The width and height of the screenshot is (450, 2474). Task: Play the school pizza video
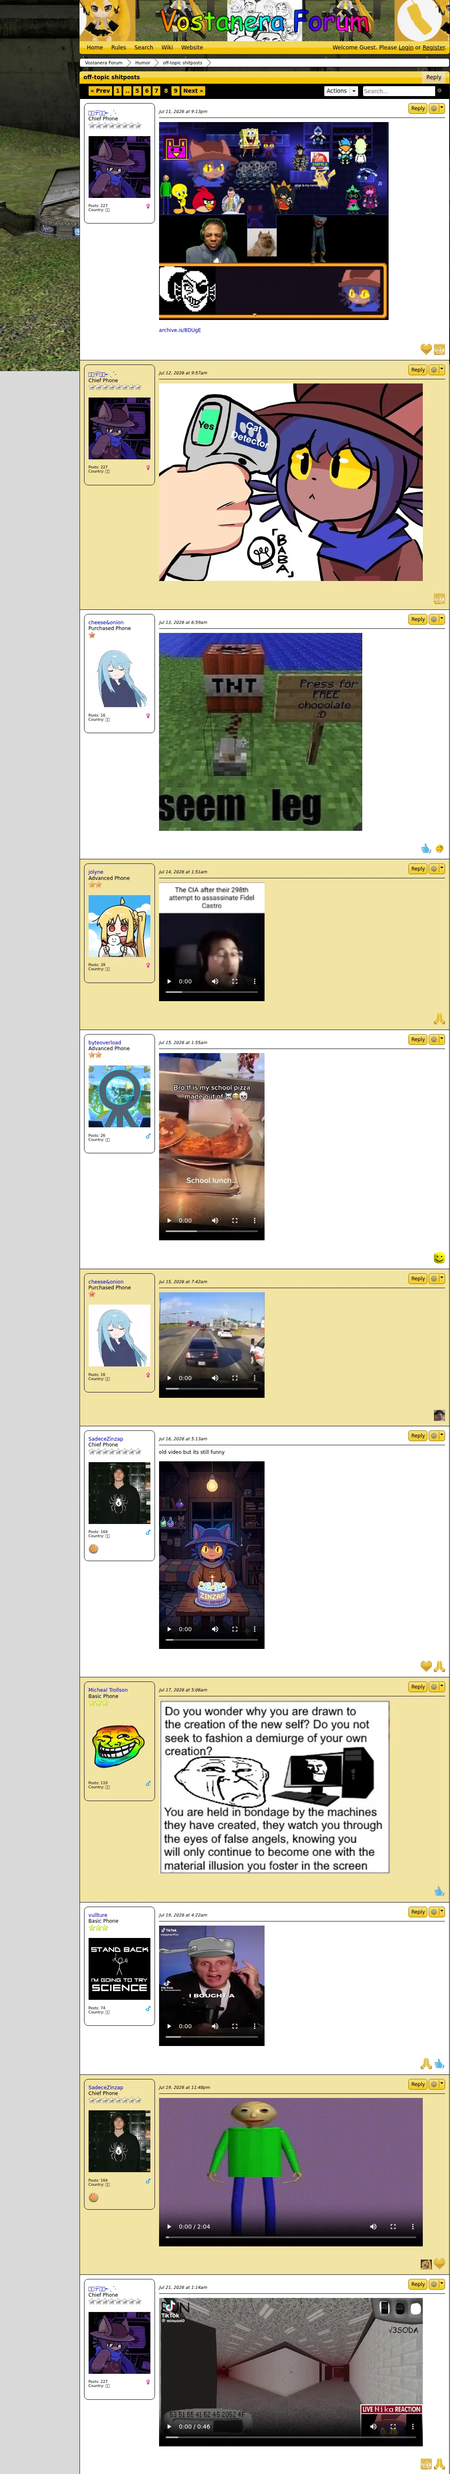(169, 1220)
